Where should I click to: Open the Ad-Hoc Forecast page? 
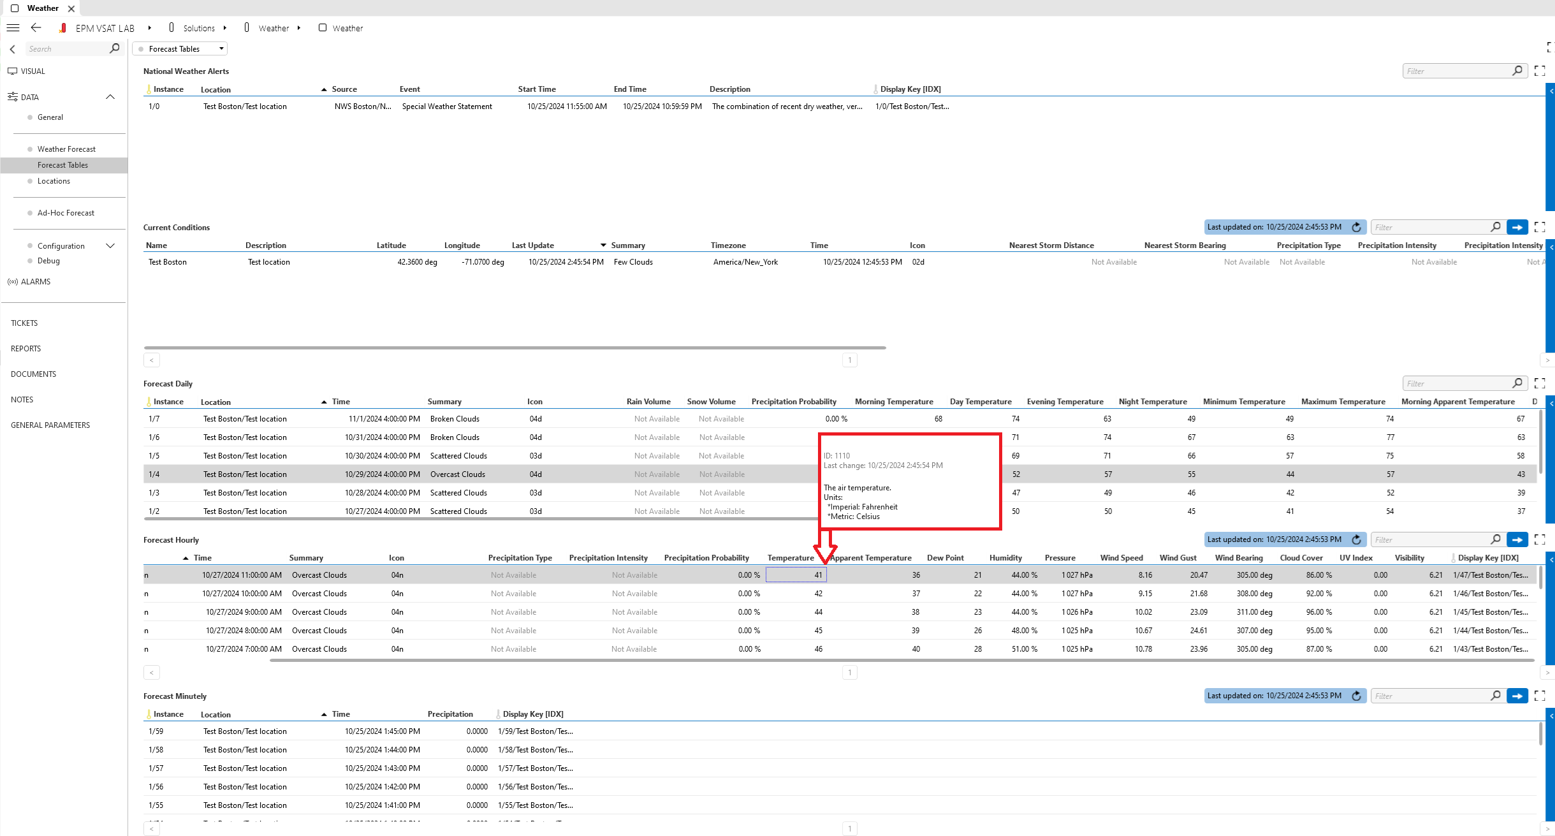click(66, 213)
